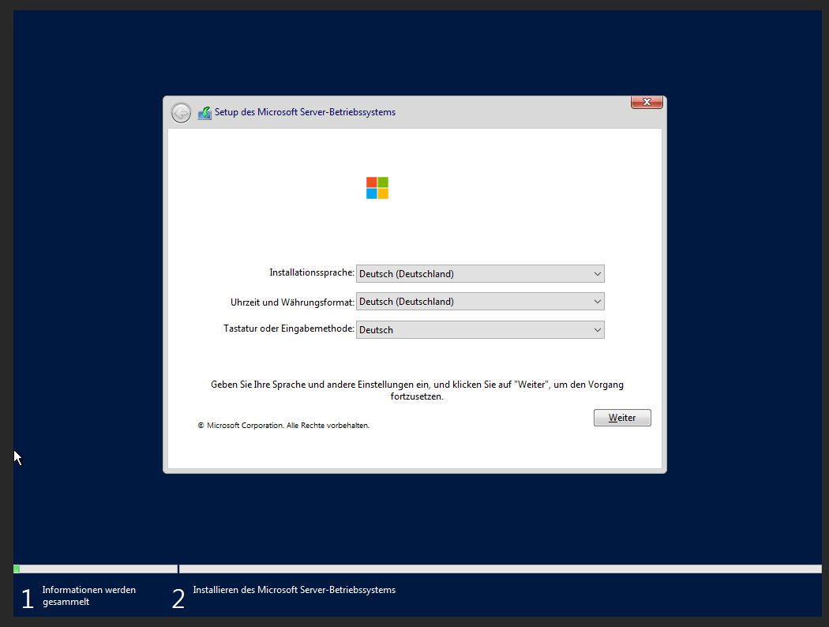This screenshot has width=829, height=627.
Task: Click the Weiter button
Action: click(622, 418)
